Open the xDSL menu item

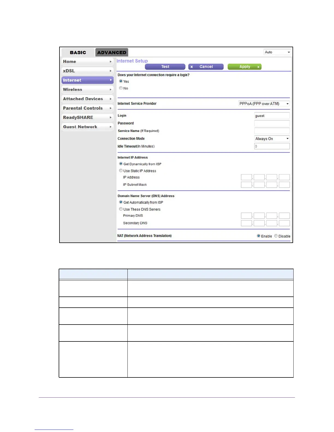87,71
